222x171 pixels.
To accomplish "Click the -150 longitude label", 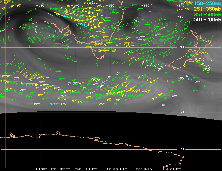I will (x=110, y=6).
